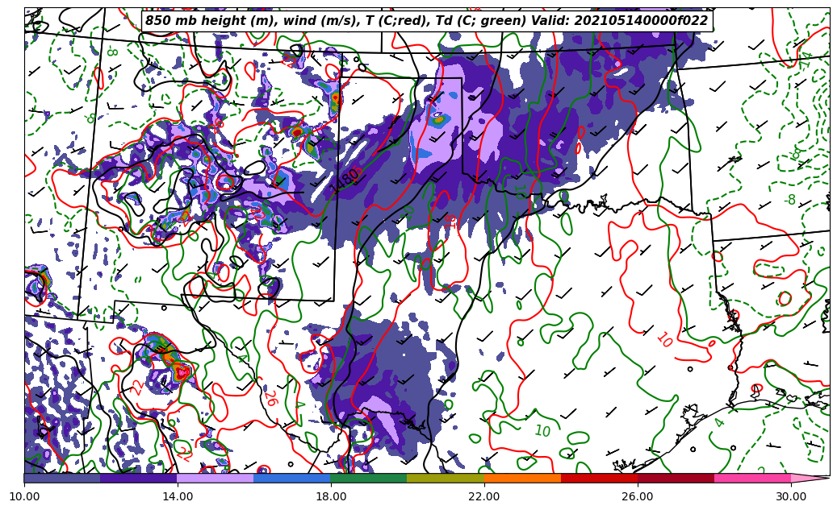Click the pink 28–30 colorbar segment
Image resolution: width=837 pixels, height=510 pixels.
click(752, 478)
